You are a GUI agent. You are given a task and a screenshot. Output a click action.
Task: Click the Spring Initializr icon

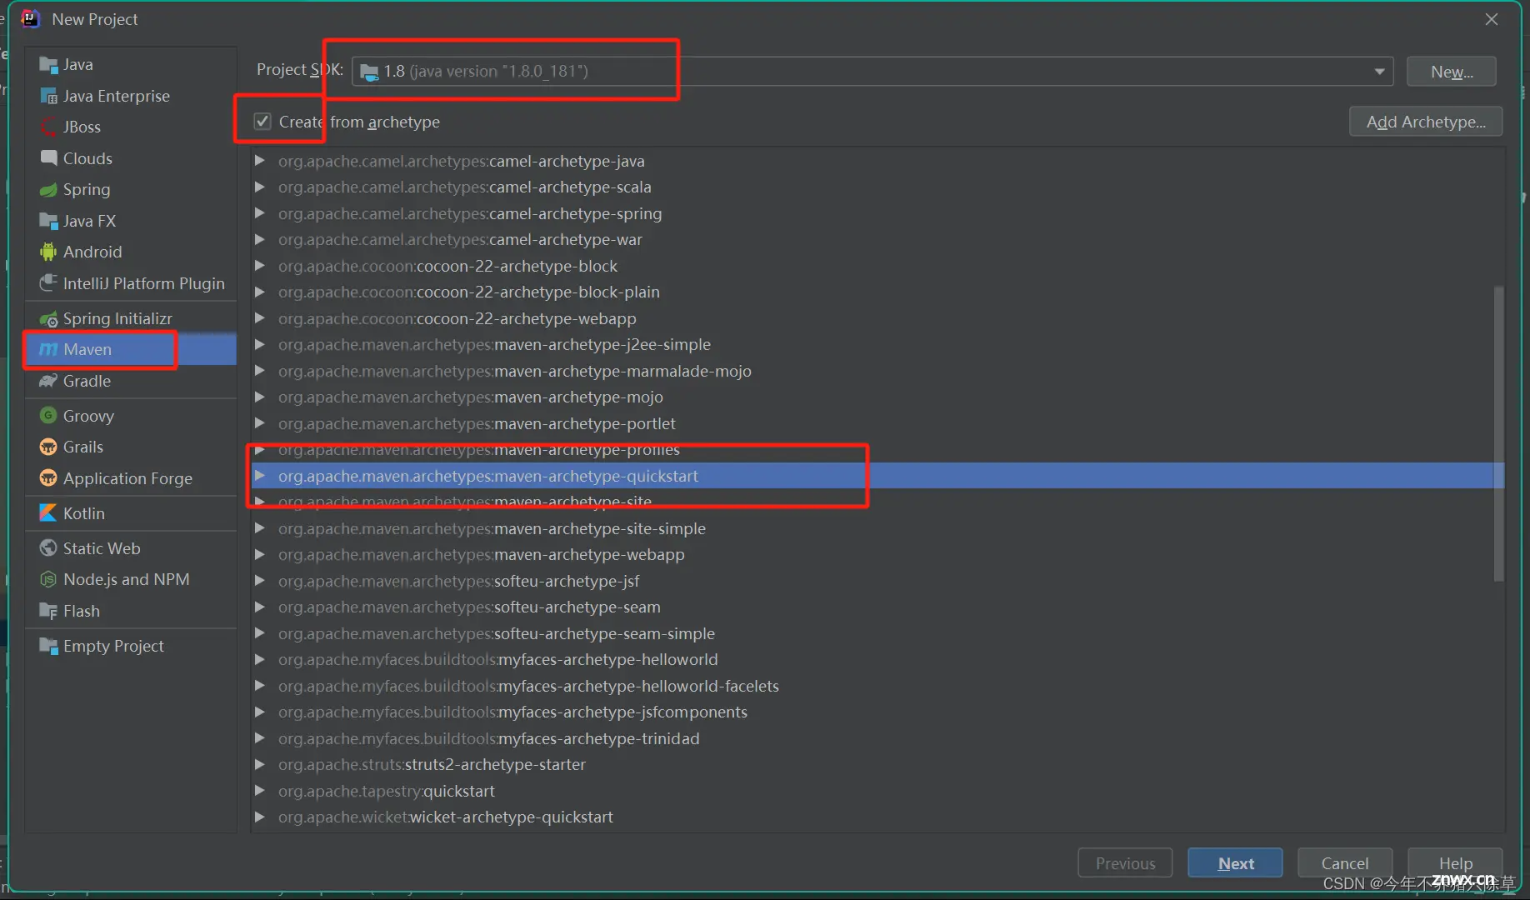pyautogui.click(x=48, y=318)
